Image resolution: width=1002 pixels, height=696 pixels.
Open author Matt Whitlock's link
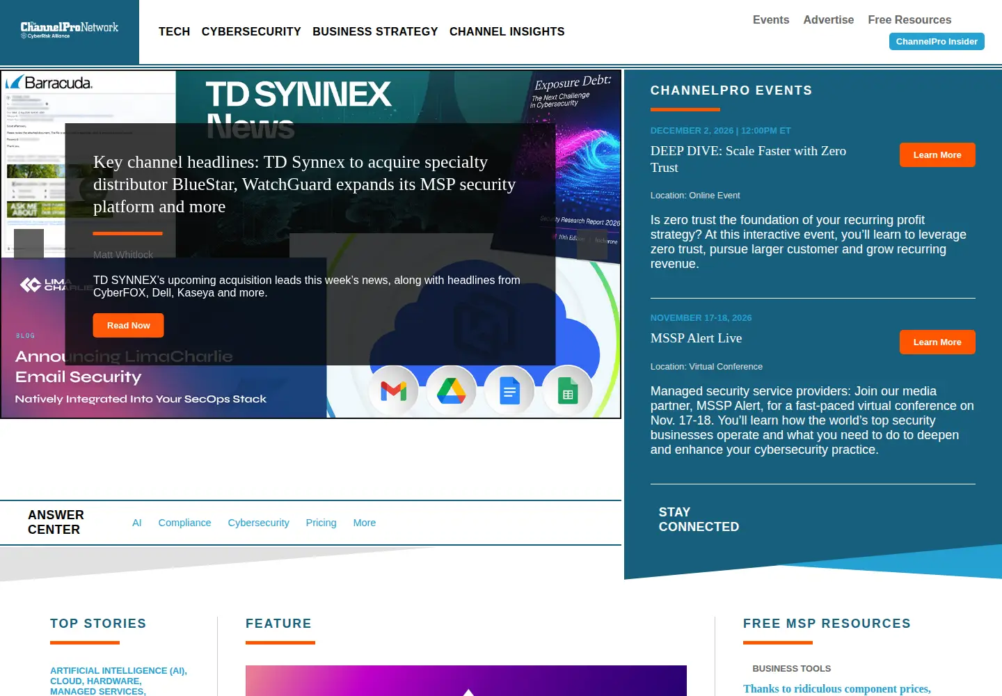[123, 255]
